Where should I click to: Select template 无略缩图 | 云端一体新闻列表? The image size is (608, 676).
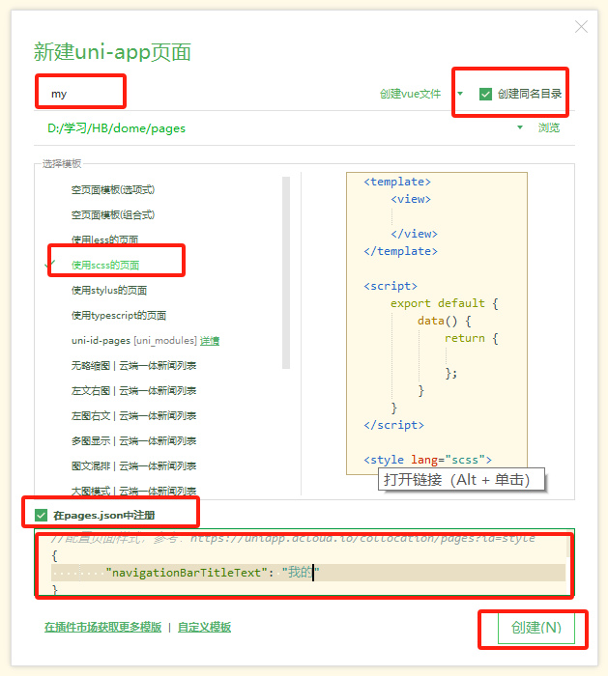pyautogui.click(x=133, y=366)
